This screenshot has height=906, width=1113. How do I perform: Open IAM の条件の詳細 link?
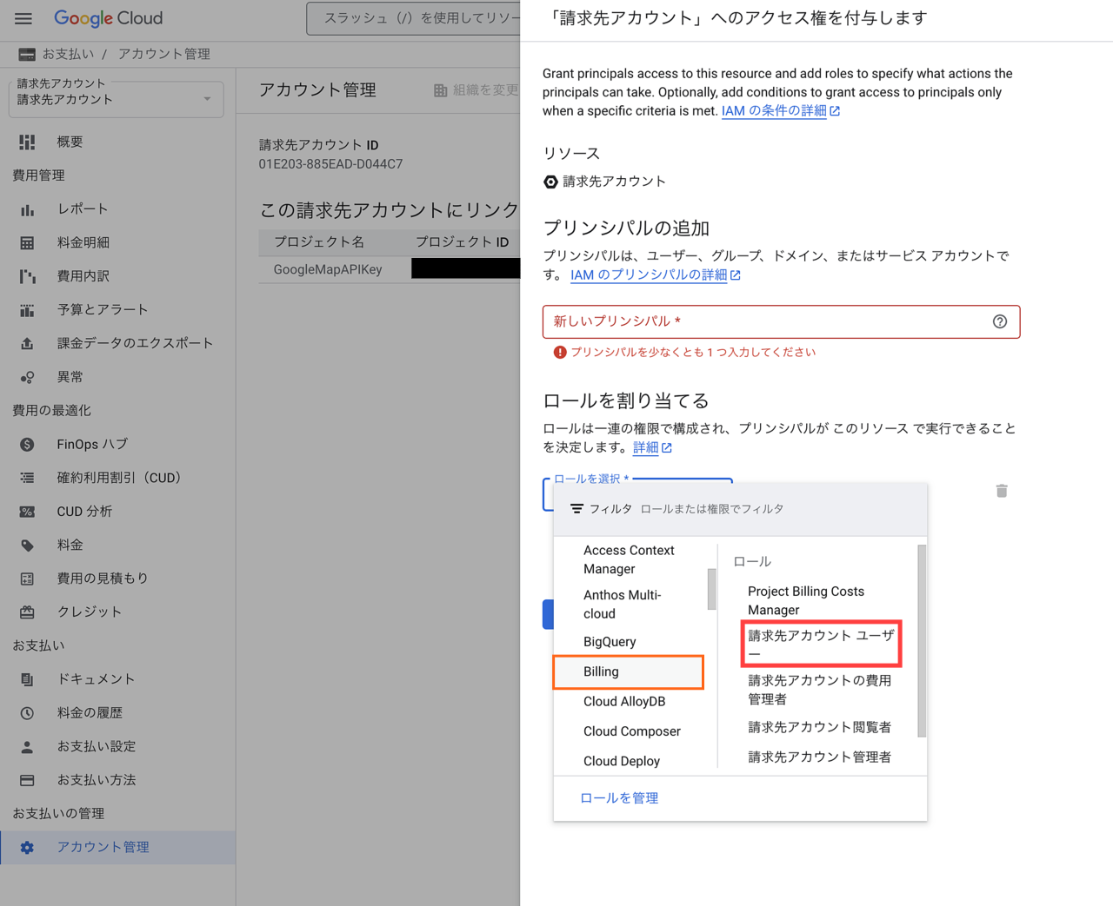point(780,111)
